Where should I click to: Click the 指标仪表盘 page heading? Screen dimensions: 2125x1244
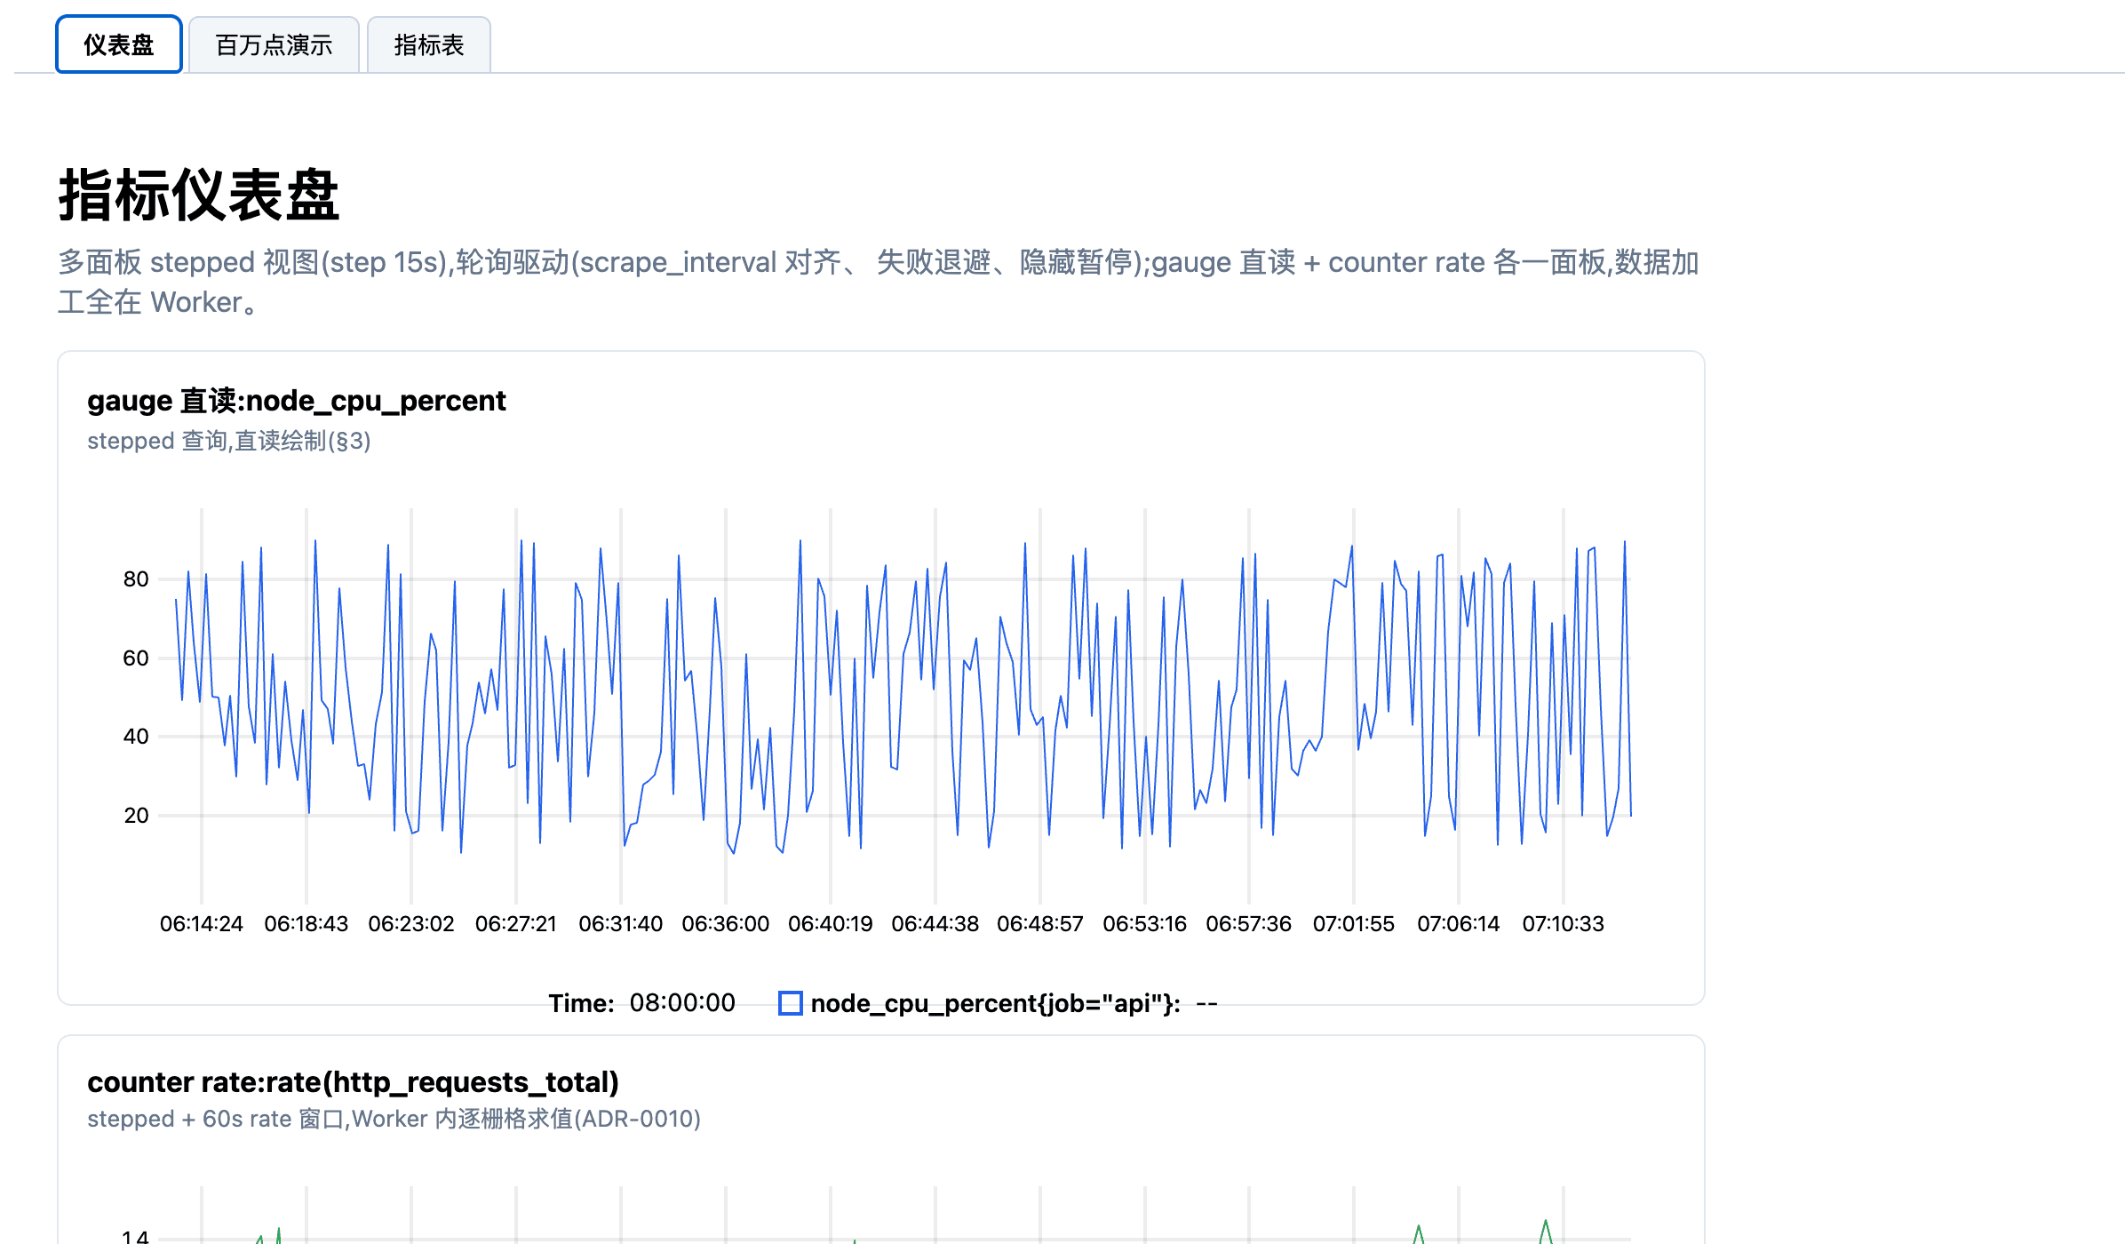pyautogui.click(x=199, y=195)
